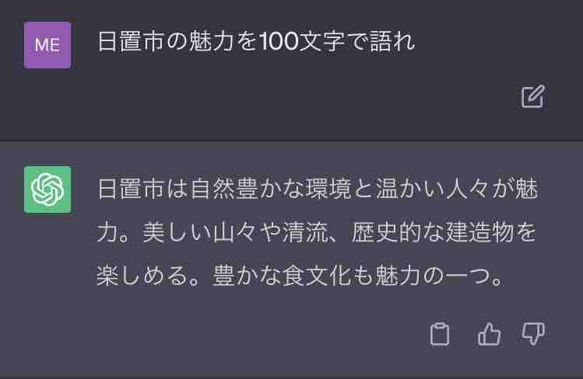Click the first 日置市 in the user prompt
Screen dimensions: 583x379
tap(132, 41)
